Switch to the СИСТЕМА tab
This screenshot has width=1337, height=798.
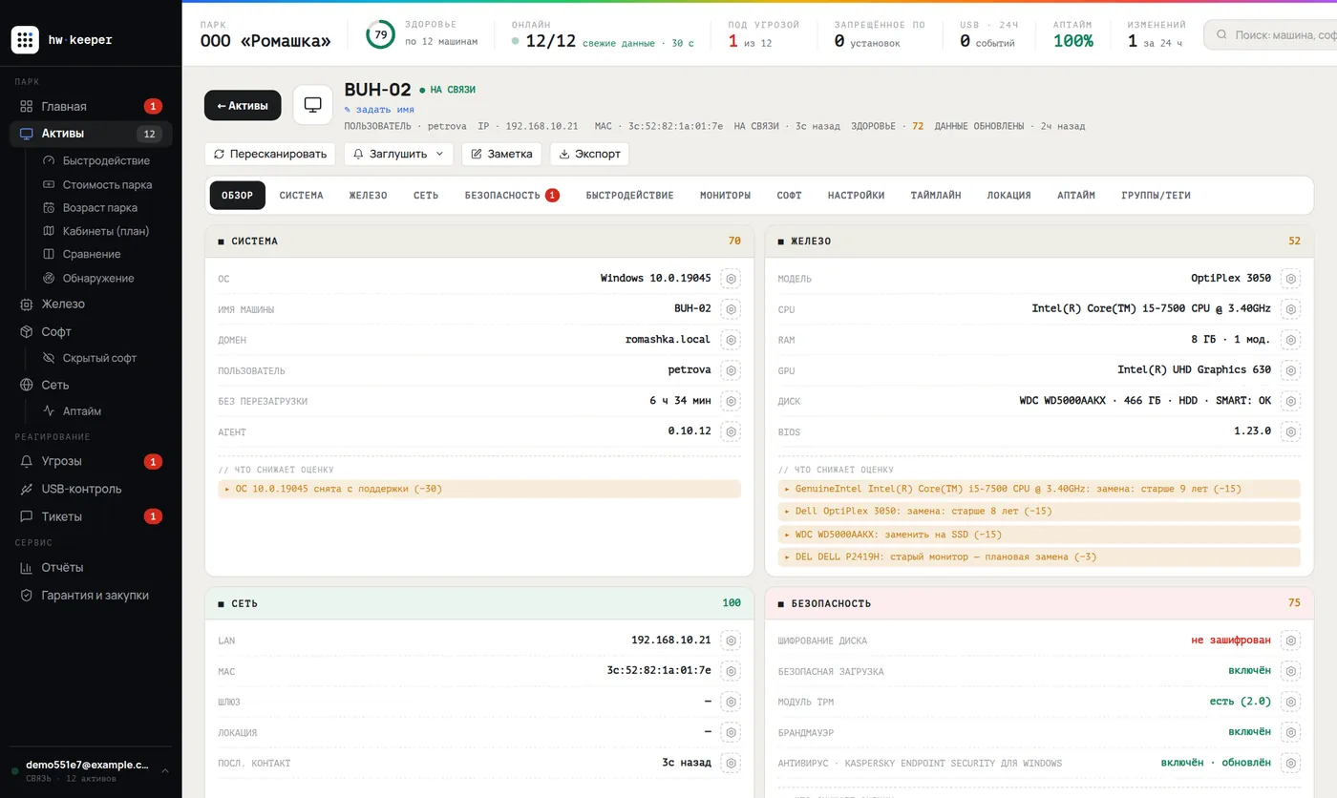[x=301, y=196]
